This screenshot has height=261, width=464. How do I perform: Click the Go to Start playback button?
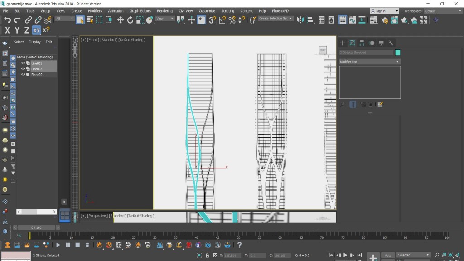[331, 255]
